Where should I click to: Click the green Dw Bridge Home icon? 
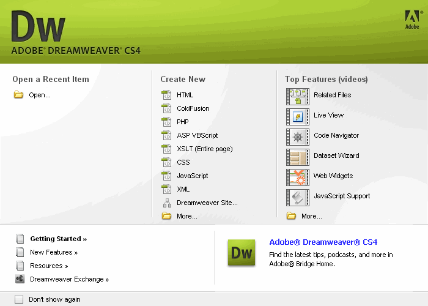(x=242, y=252)
